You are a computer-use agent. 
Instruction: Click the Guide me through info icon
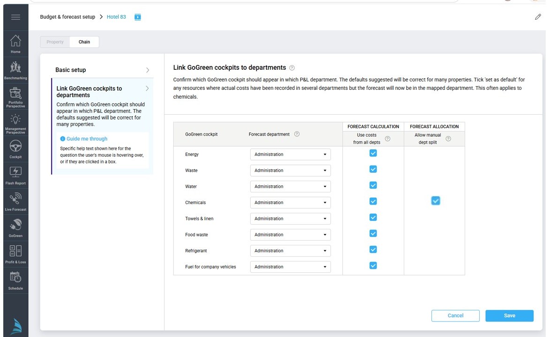click(x=63, y=139)
